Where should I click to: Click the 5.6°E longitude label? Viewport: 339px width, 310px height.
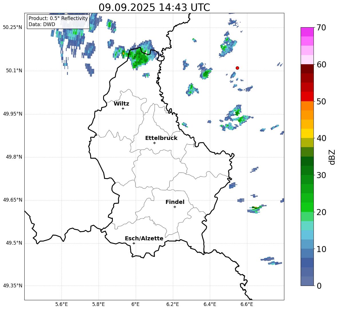pyautogui.click(x=62, y=304)
